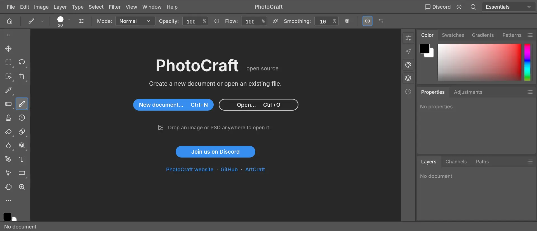Open the Window menu
The width and height of the screenshot is (537, 231).
click(152, 7)
